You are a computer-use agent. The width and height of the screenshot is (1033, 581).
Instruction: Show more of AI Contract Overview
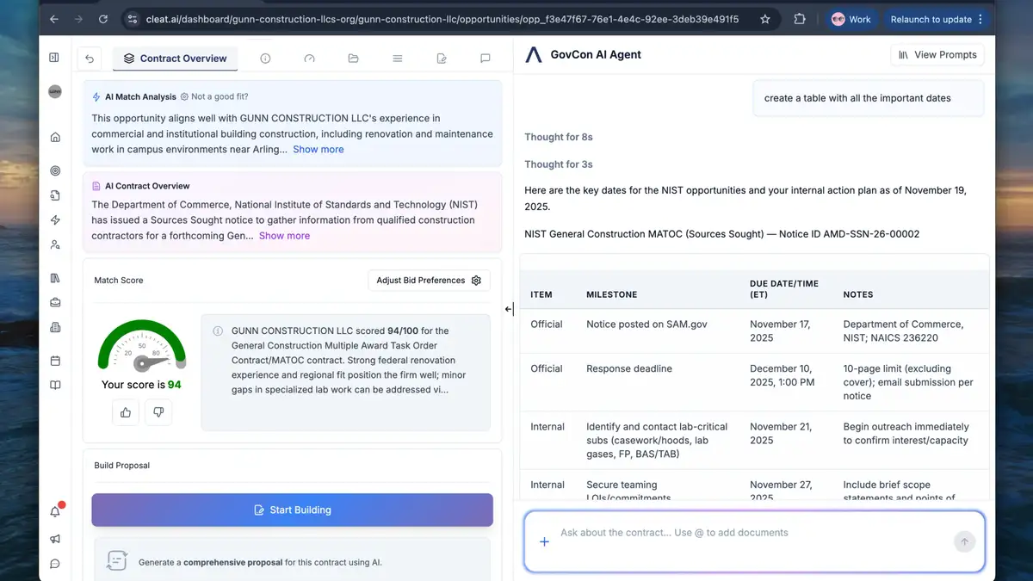click(284, 235)
